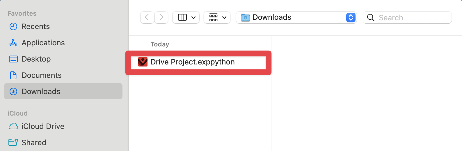This screenshot has width=462, height=151.
Task: Click the Downloads folder icon in toolbar
Action: point(246,18)
